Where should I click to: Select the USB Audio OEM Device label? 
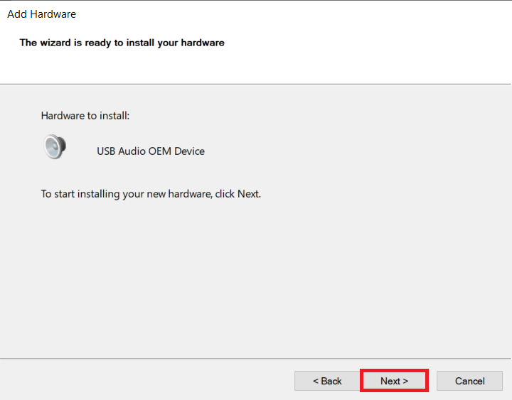pos(151,151)
